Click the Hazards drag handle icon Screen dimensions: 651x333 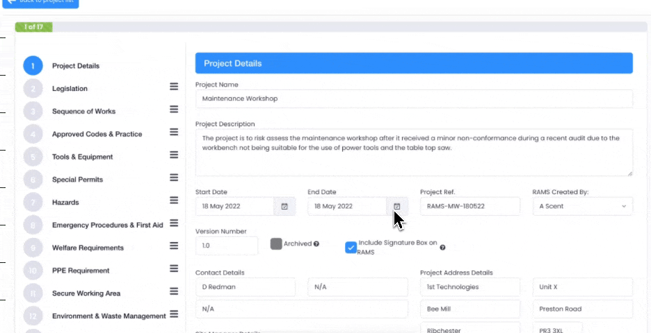coord(174,200)
